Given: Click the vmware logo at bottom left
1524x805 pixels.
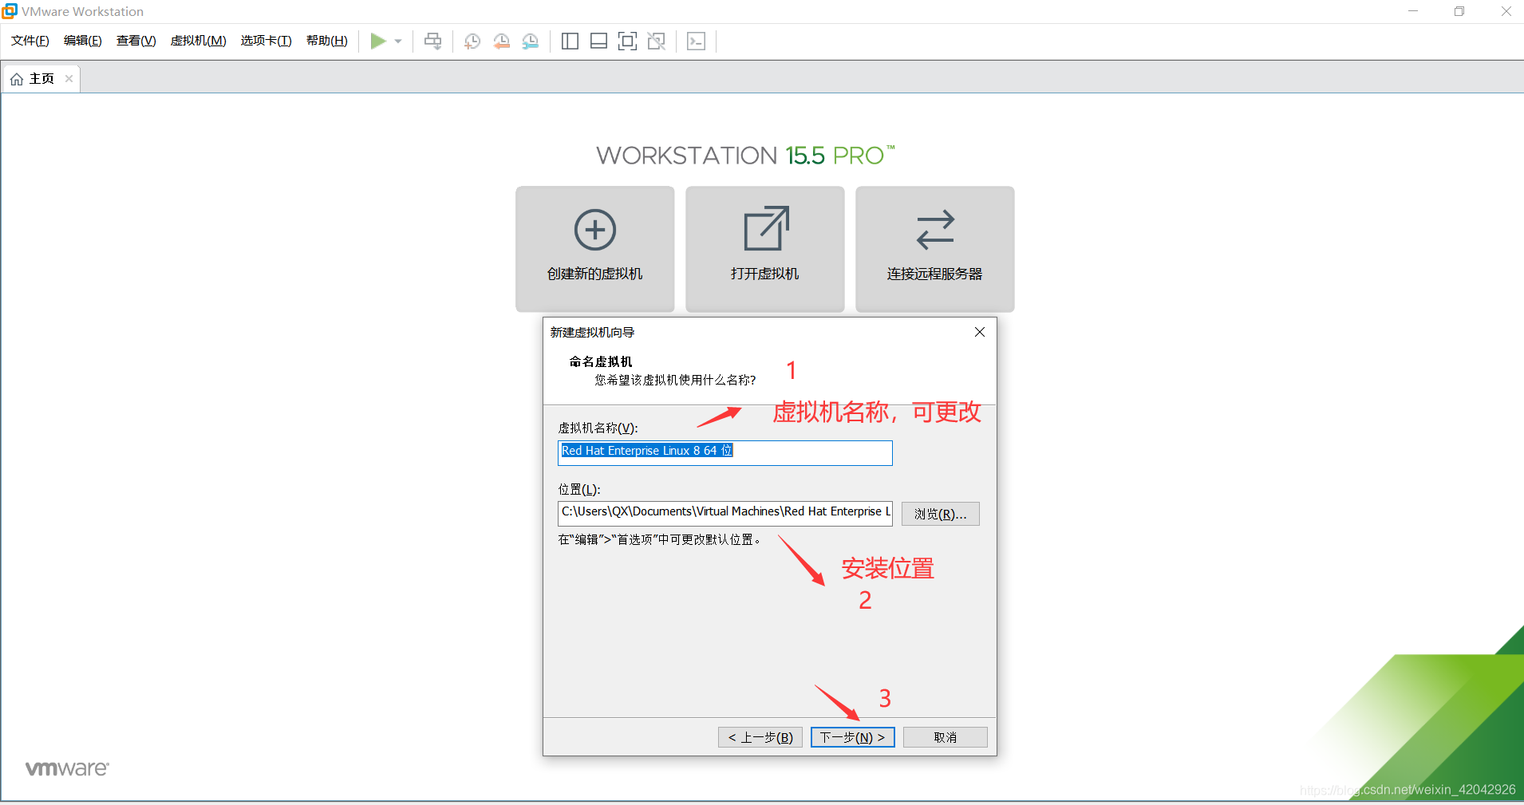Looking at the screenshot, I should click(x=67, y=768).
